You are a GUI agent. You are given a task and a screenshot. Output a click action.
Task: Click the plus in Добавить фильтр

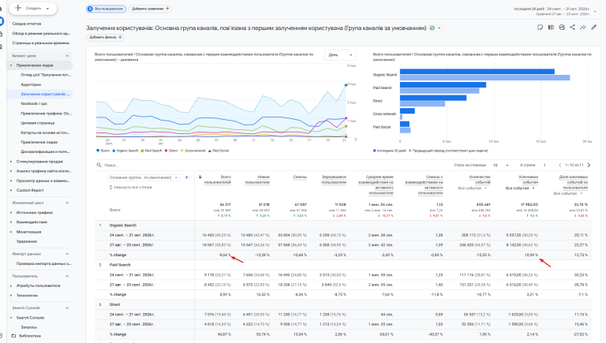(x=120, y=37)
